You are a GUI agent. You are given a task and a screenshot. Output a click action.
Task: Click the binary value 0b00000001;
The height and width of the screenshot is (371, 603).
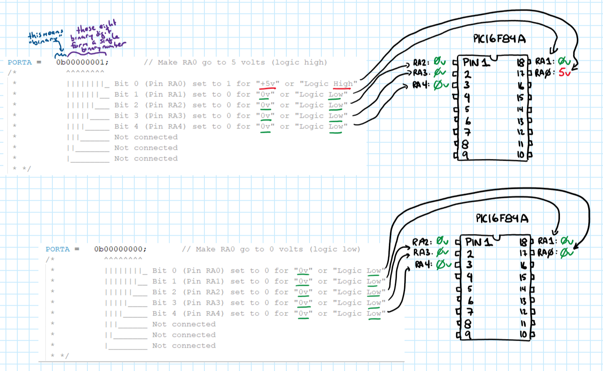click(82, 62)
